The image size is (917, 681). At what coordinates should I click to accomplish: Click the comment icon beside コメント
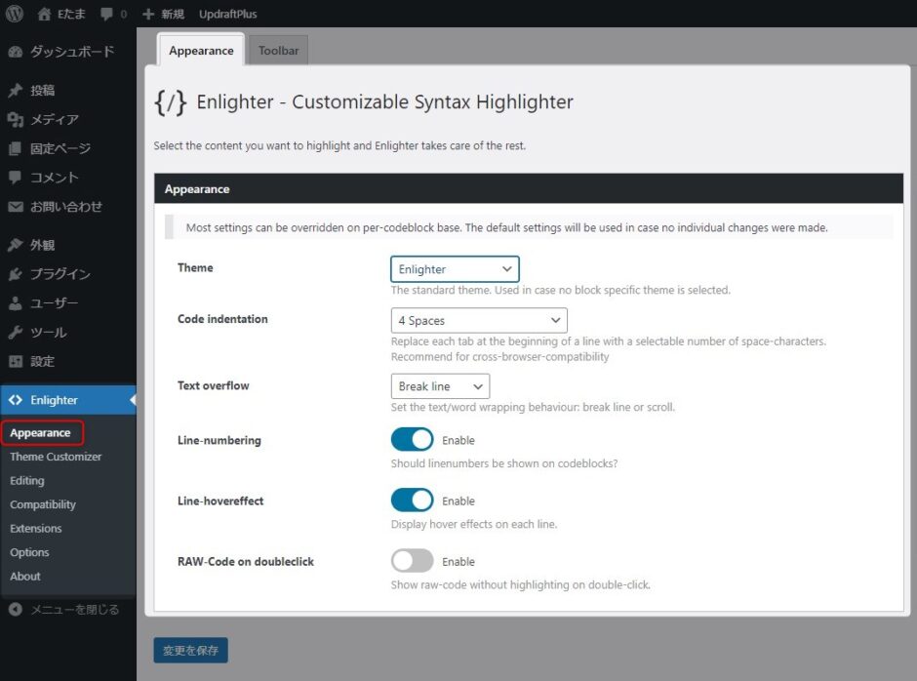(16, 178)
